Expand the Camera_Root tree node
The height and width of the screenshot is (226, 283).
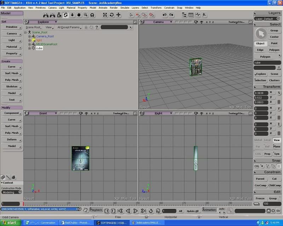click(x=29, y=36)
